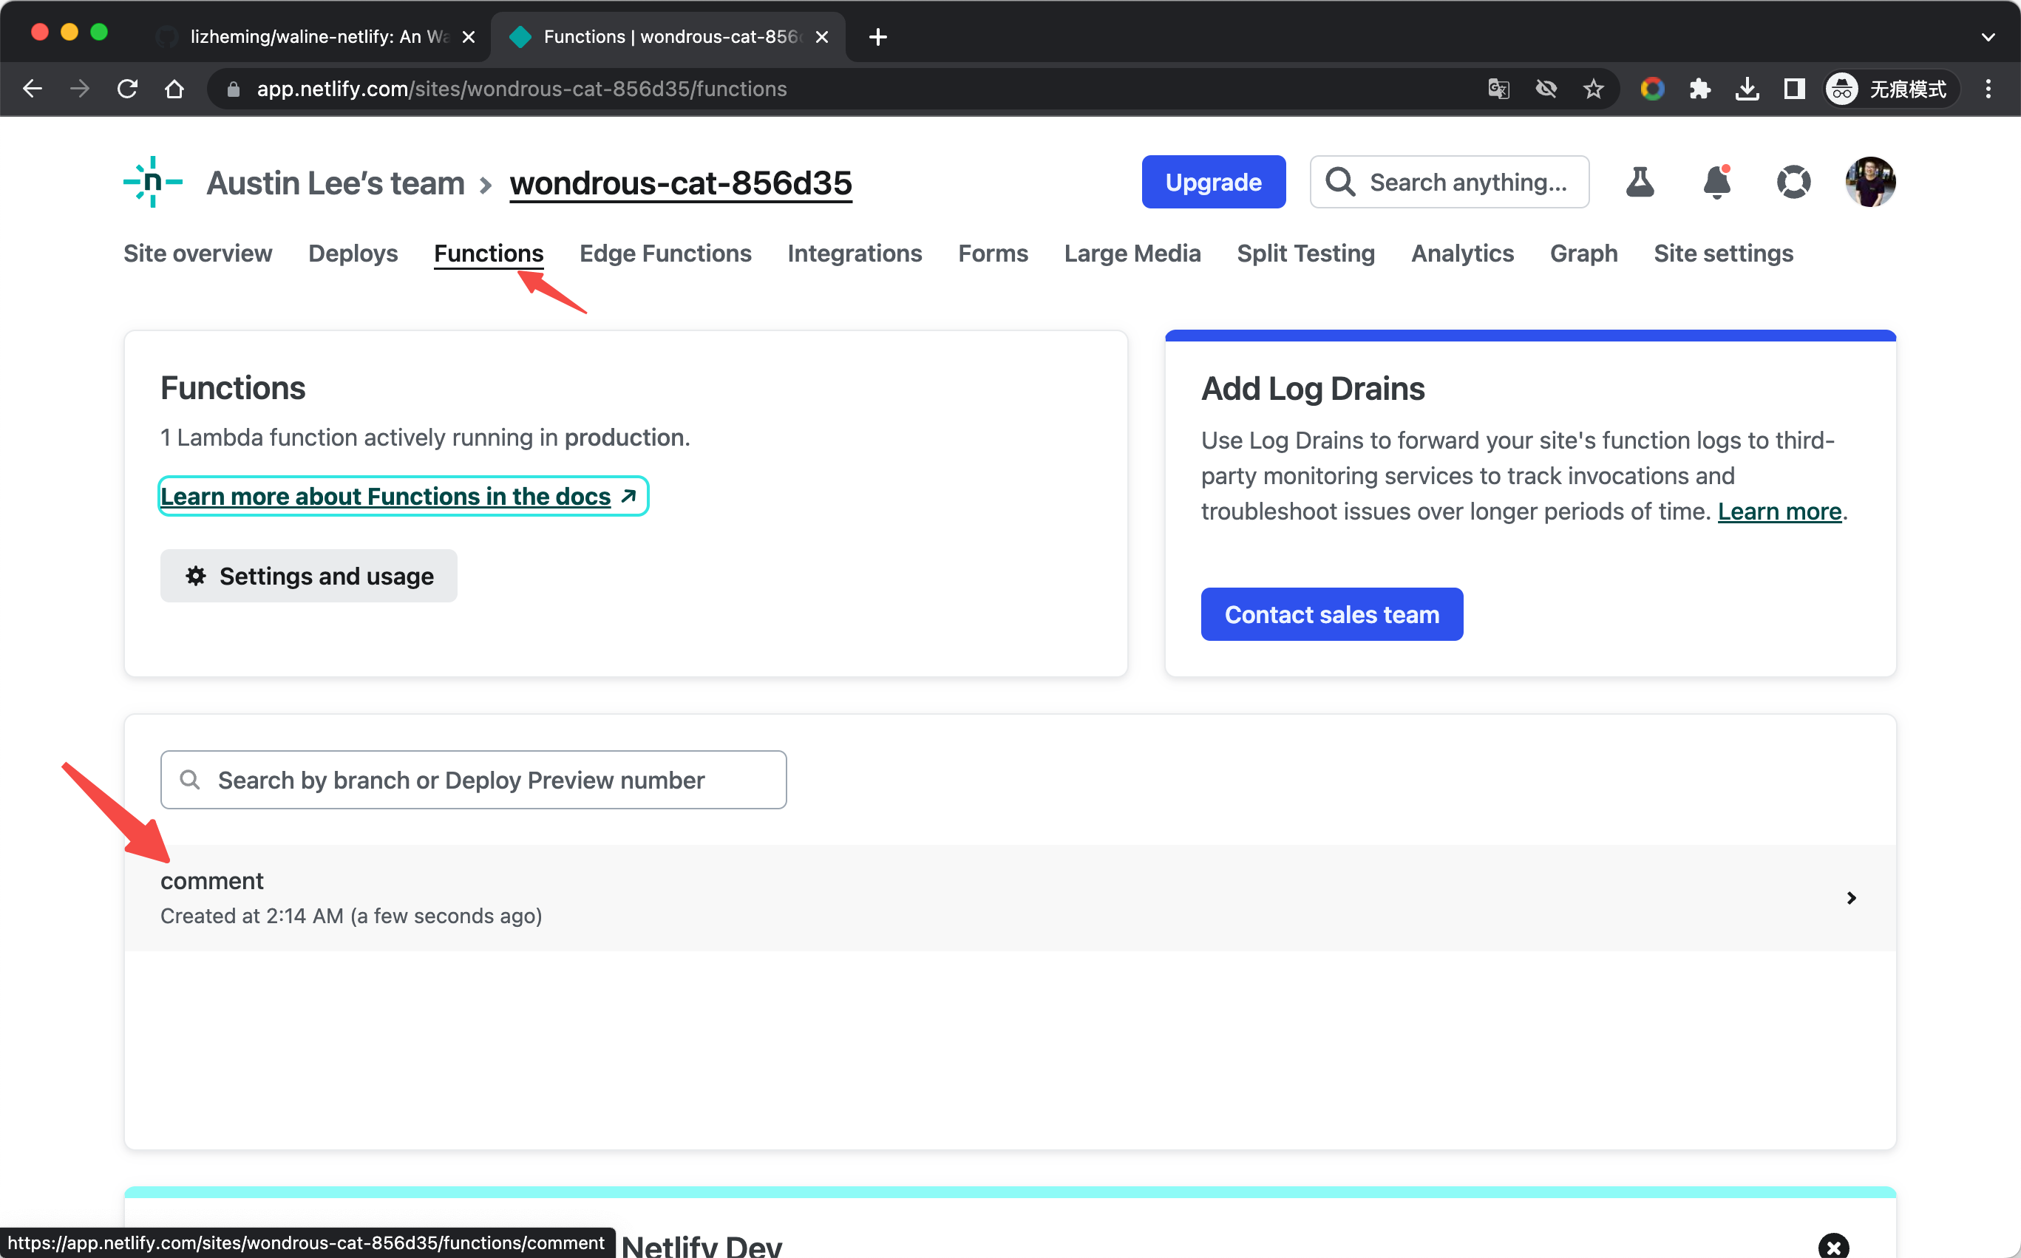Click the user avatar photo
The height and width of the screenshot is (1258, 2021).
(1869, 183)
